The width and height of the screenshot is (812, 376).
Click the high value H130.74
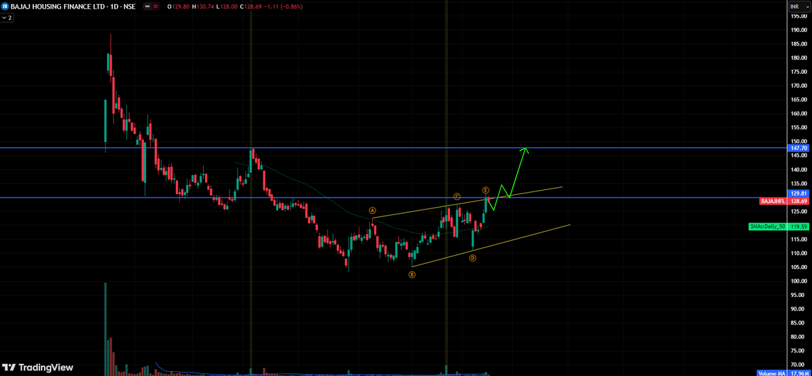pos(204,6)
